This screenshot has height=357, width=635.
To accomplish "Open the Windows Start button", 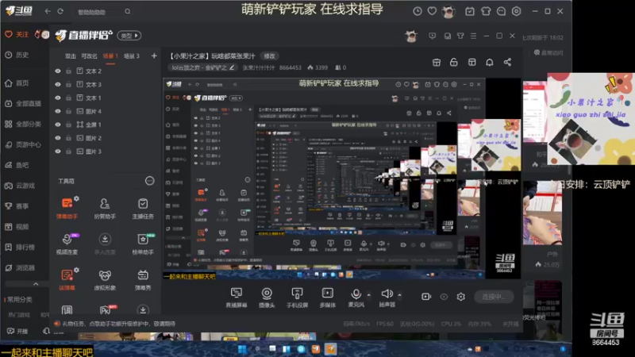I will [x=243, y=349].
